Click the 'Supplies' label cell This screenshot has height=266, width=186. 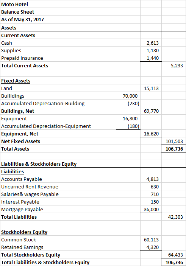11,51
